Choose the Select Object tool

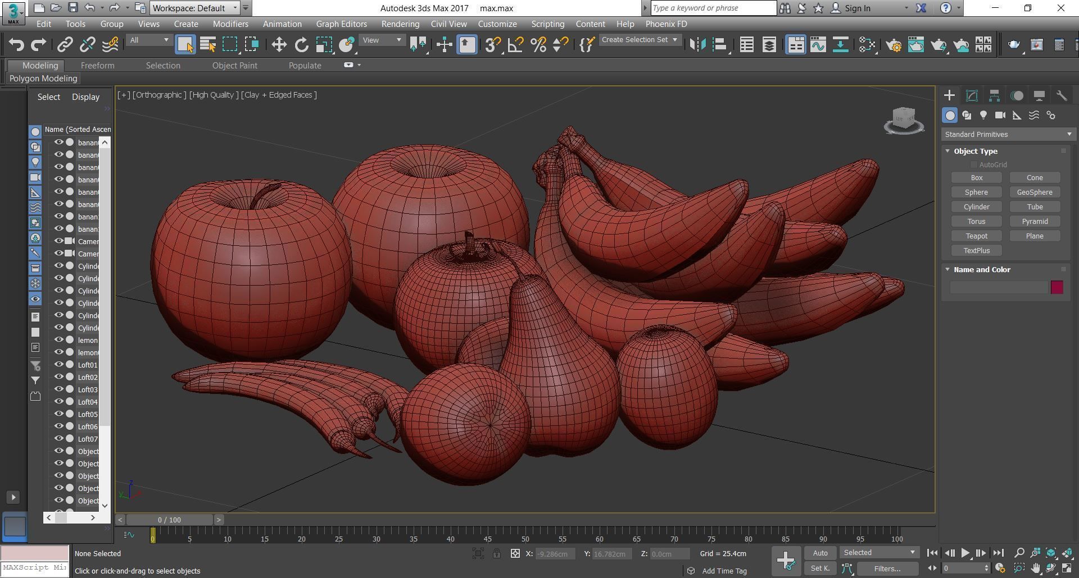coord(185,44)
